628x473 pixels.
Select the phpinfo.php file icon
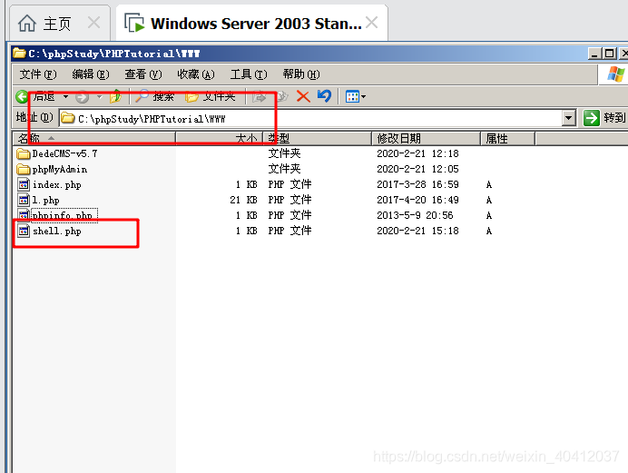coord(24,215)
